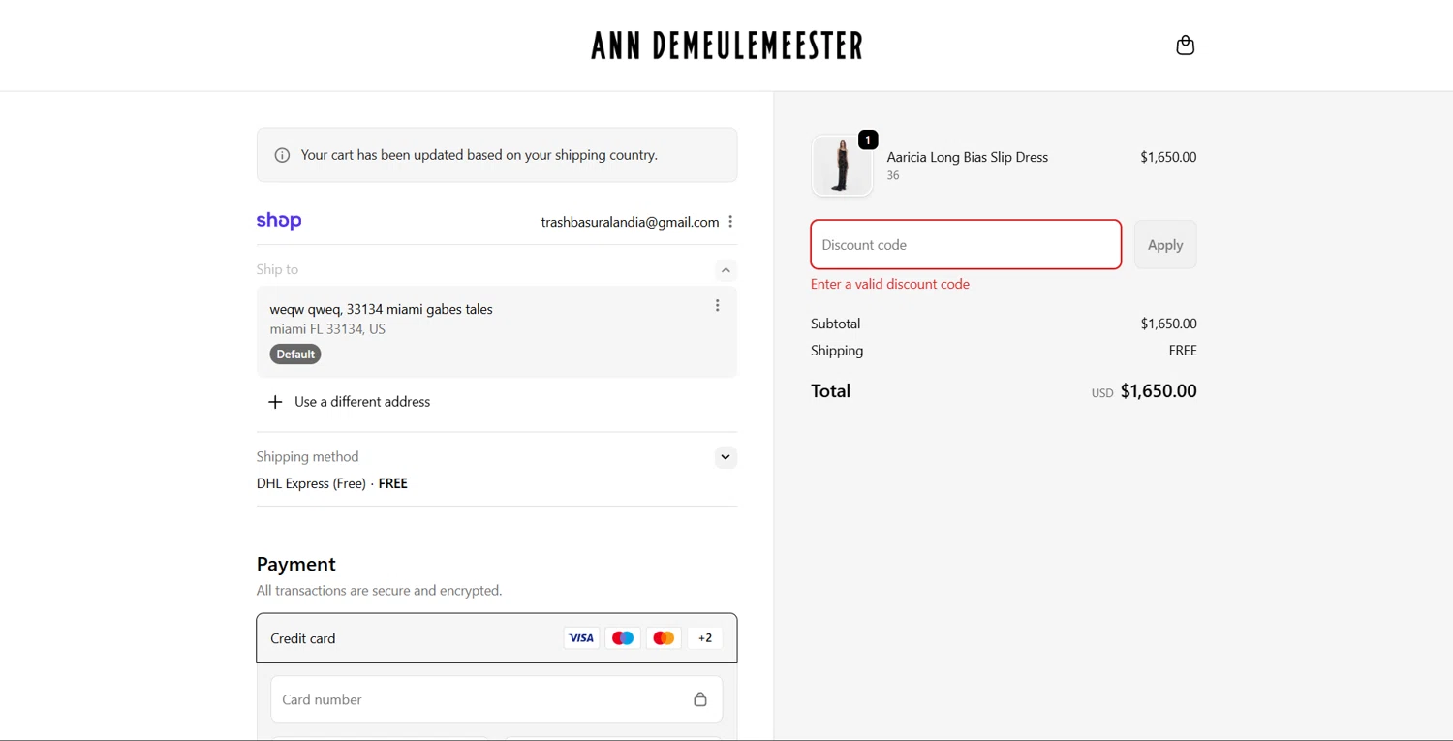The image size is (1453, 741).
Task: Click the Aaricia dress product thumbnail
Action: 842,166
